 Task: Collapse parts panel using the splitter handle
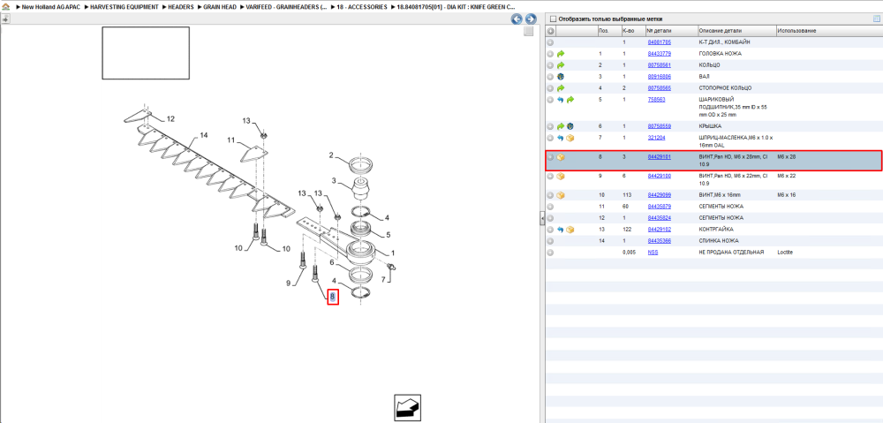click(542, 218)
